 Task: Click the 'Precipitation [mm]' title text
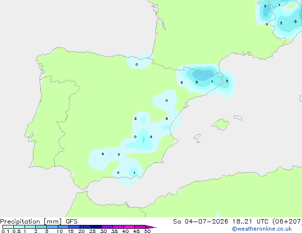click(x=31, y=222)
